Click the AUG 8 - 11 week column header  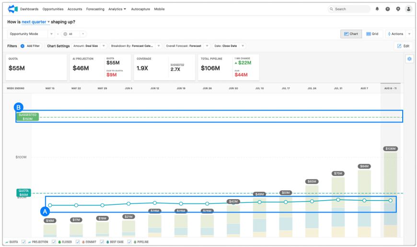[391, 88]
